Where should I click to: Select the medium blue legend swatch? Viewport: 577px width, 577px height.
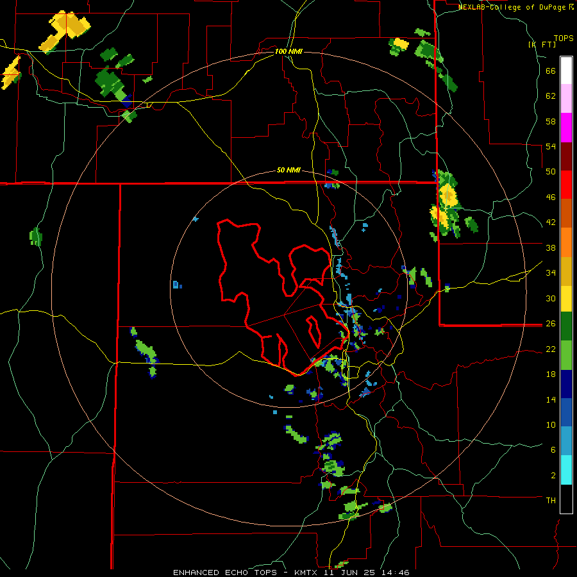point(566,412)
